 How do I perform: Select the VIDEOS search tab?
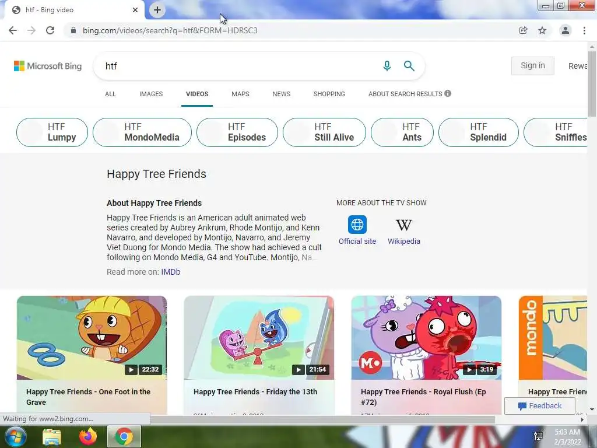click(197, 94)
